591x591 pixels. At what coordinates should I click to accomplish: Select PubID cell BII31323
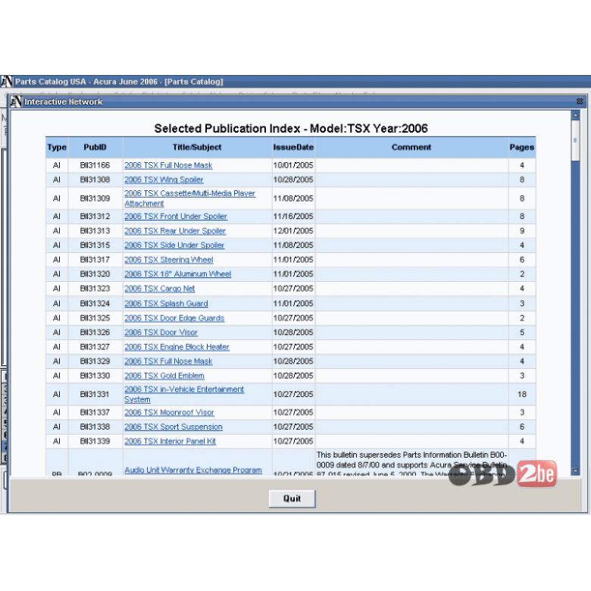click(x=95, y=289)
